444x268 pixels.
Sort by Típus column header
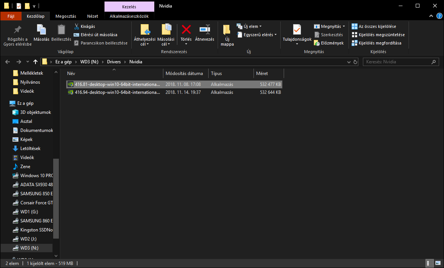231,73
